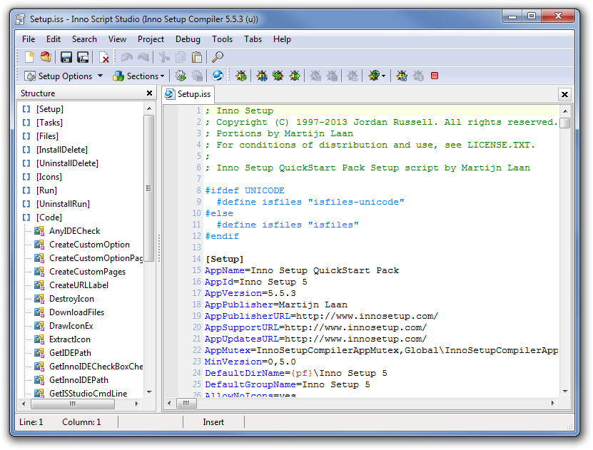Click the Open file folder icon

(46, 57)
